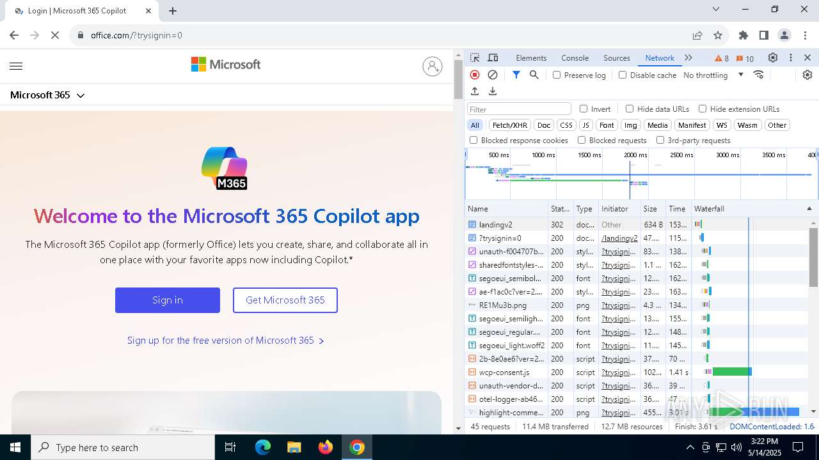Check Hide extension URLs
Viewport: 819px width, 460px height.
(703, 109)
